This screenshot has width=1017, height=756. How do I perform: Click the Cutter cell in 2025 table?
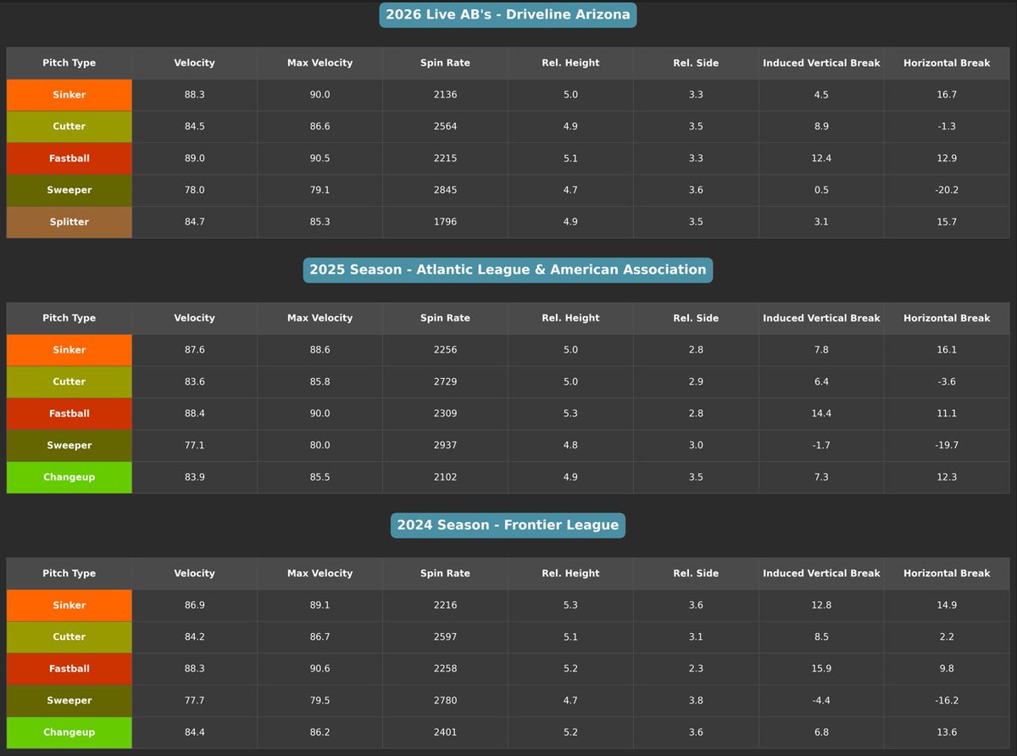69,381
